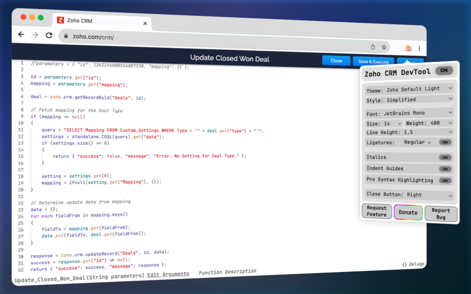The height and width of the screenshot is (294, 471).
Task: Click the share icon in address bar
Action: 373,47
